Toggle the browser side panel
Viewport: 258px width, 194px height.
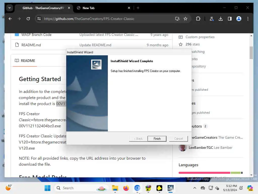(230, 19)
